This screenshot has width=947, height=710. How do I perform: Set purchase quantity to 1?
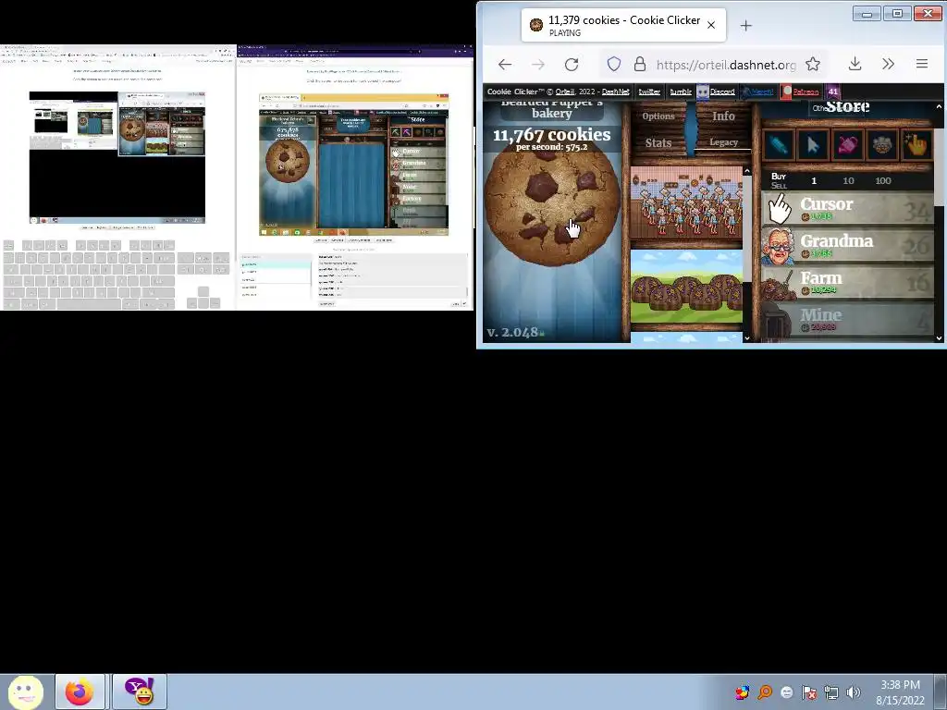pyautogui.click(x=814, y=180)
